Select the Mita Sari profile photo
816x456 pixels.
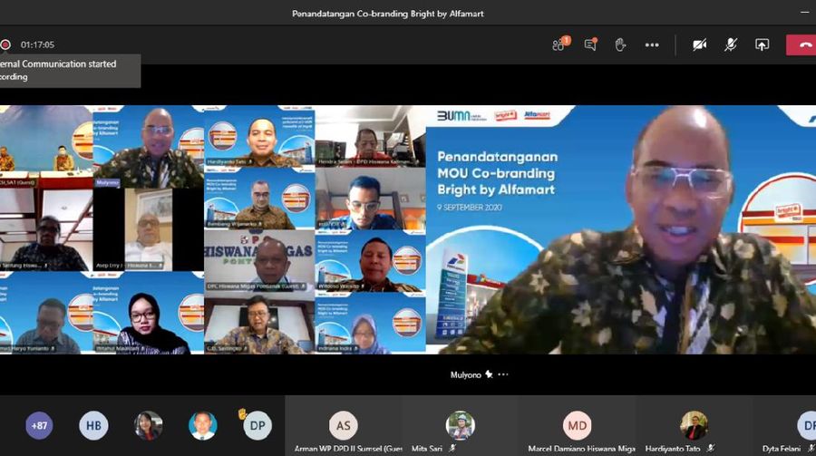click(x=461, y=425)
